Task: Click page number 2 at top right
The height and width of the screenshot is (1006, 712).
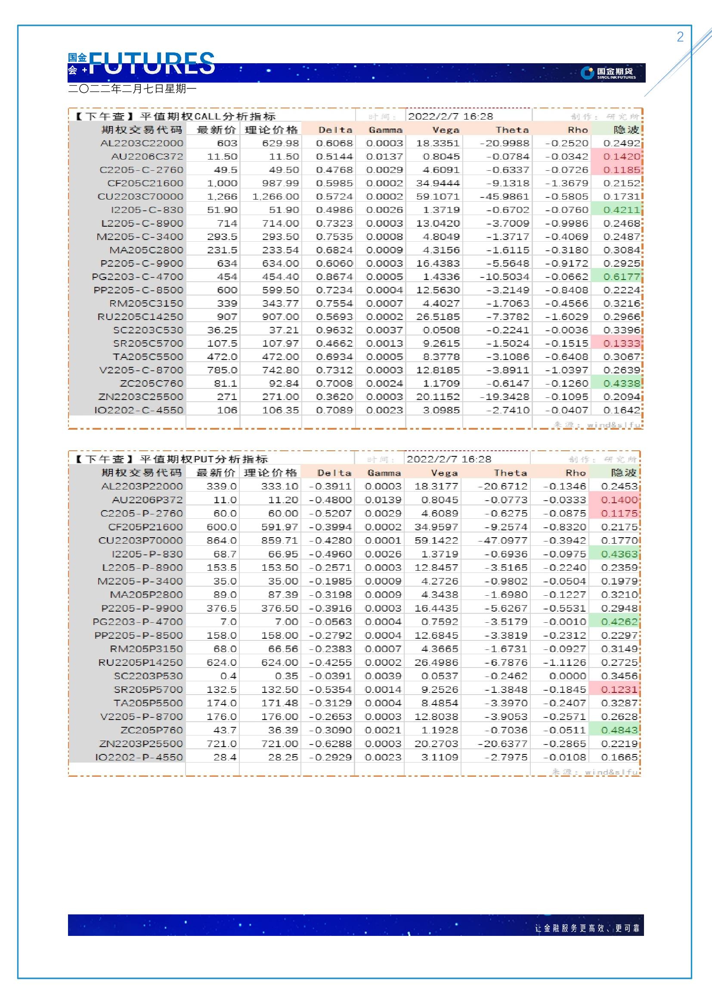Action: pyautogui.click(x=680, y=37)
